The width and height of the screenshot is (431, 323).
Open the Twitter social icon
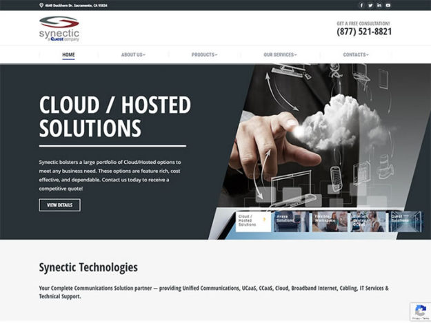pyautogui.click(x=370, y=6)
